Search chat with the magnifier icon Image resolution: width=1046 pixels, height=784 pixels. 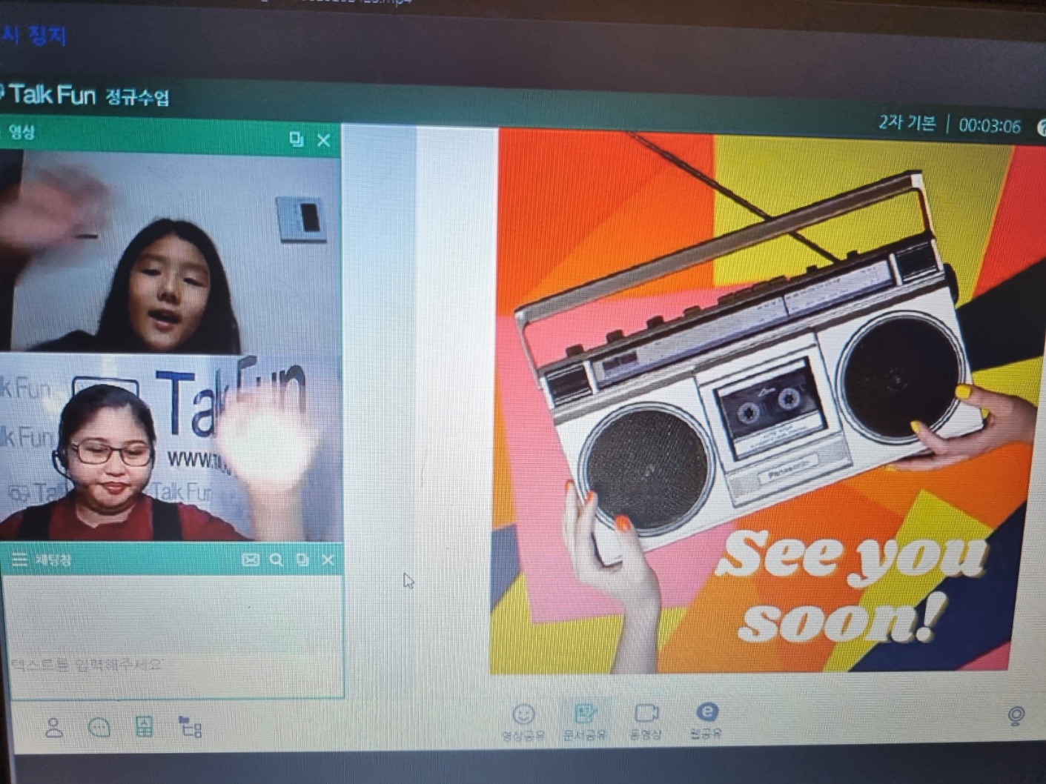[277, 560]
